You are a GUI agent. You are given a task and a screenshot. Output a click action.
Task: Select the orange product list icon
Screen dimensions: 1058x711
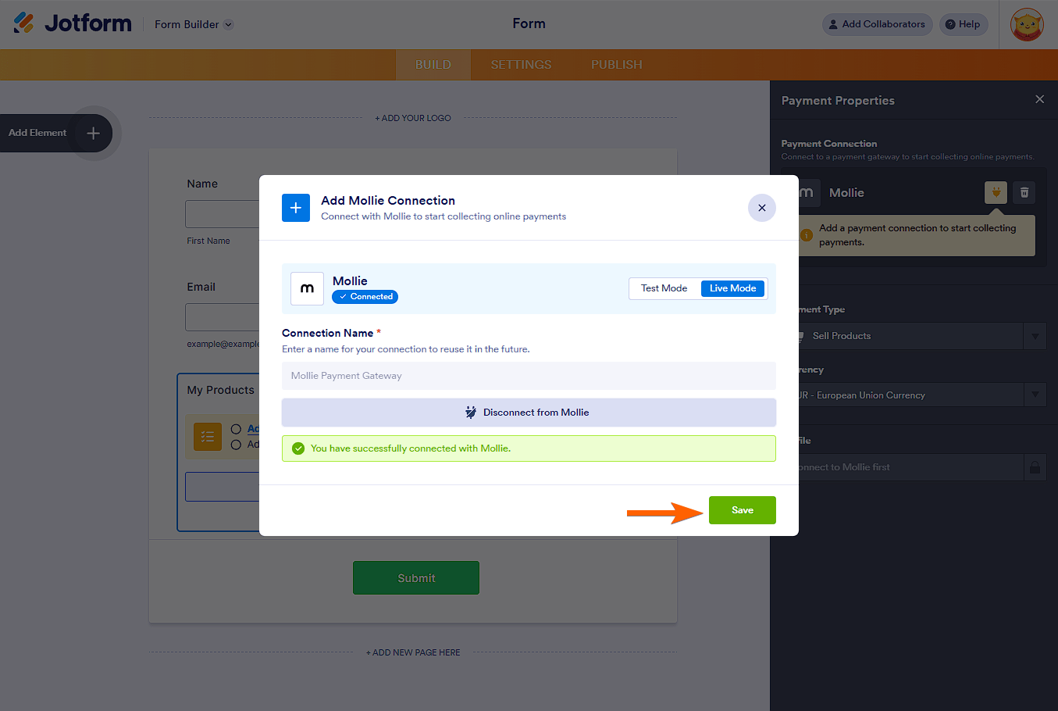(x=208, y=437)
